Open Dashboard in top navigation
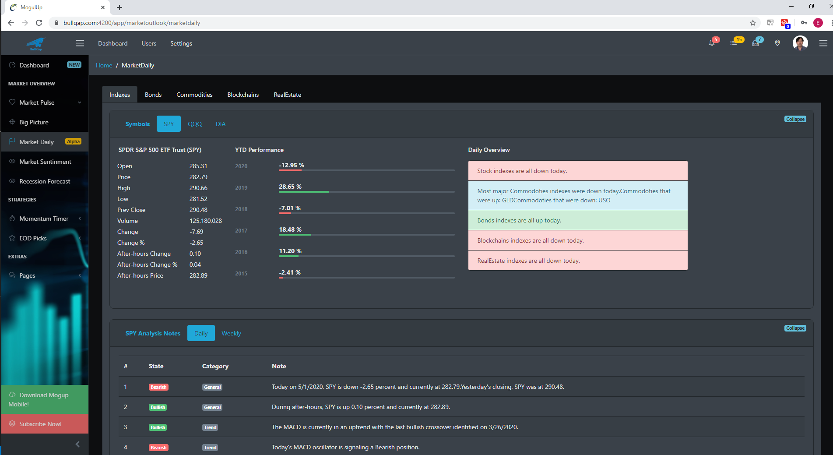The image size is (833, 455). click(113, 43)
